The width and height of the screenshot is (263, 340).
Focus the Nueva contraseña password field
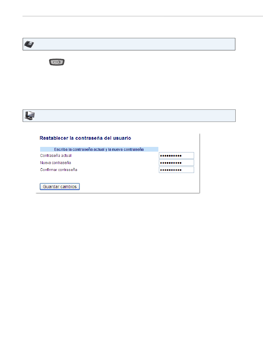(176, 163)
